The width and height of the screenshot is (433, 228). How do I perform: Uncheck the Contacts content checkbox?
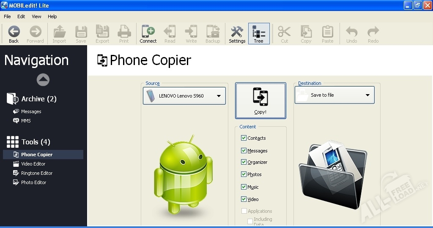tap(244, 138)
